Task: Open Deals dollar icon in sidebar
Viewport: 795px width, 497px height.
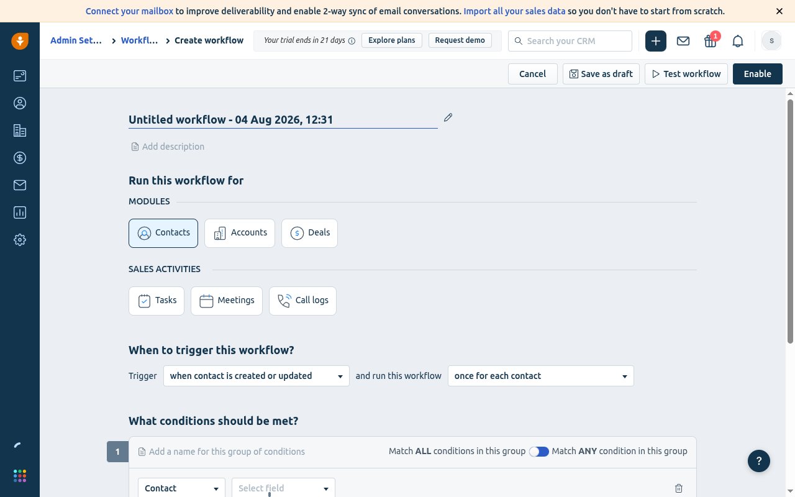Action: (20, 158)
